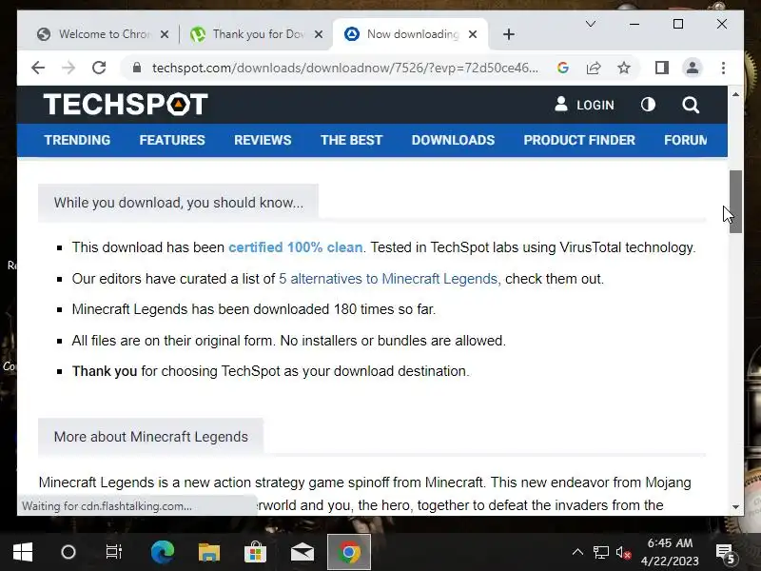Click 'Thank you for choosing TechSpot' line

[x=271, y=371]
